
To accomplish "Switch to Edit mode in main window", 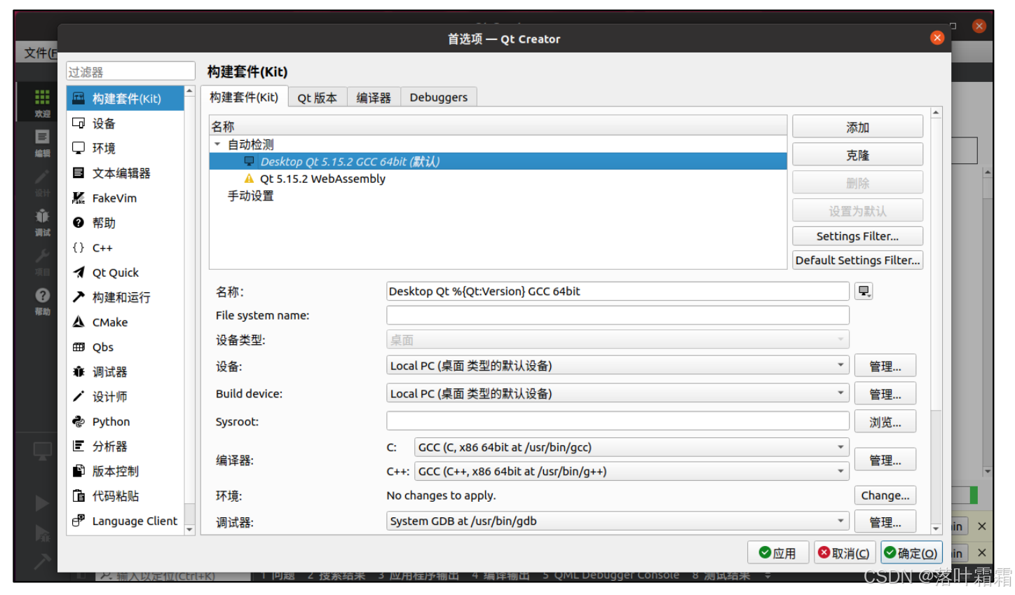I will 42,143.
